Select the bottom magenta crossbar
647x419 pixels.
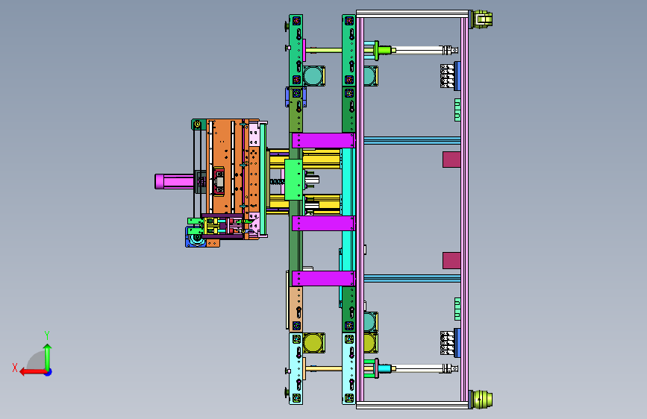pyautogui.click(x=323, y=278)
